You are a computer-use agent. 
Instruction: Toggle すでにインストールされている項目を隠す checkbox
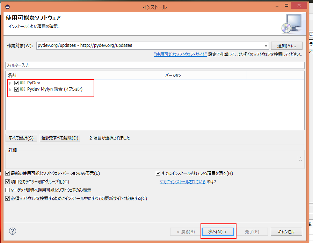[x=158, y=173]
